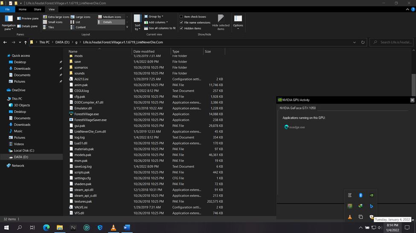Switch layout to Medium icons
The image size is (416, 233).
click(110, 17)
